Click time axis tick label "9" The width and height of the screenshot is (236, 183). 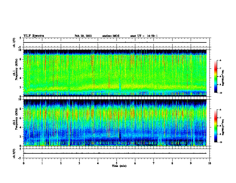(x=191, y=163)
